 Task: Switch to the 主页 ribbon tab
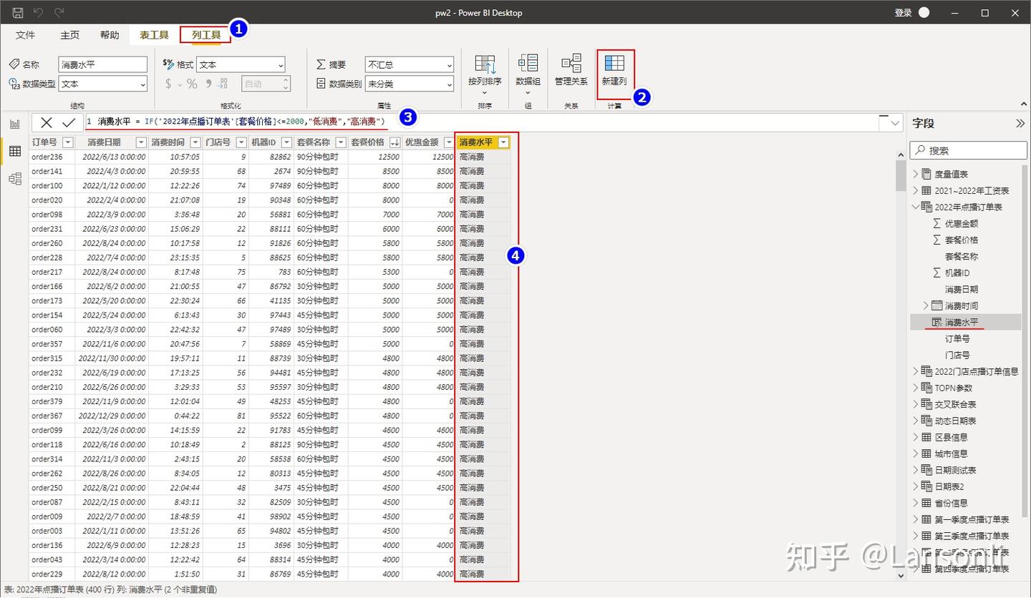pyautogui.click(x=70, y=35)
